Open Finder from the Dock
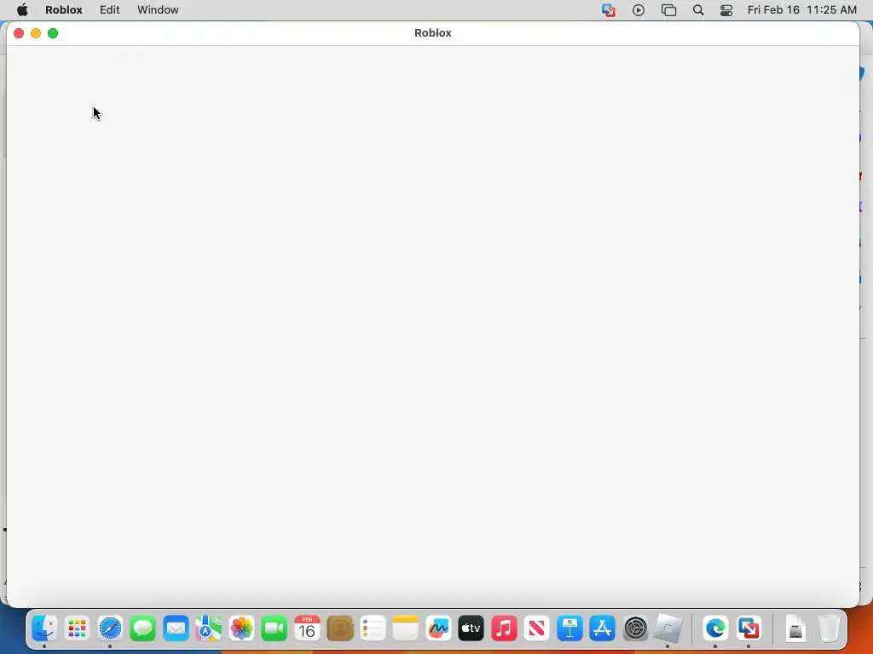 tap(44, 629)
